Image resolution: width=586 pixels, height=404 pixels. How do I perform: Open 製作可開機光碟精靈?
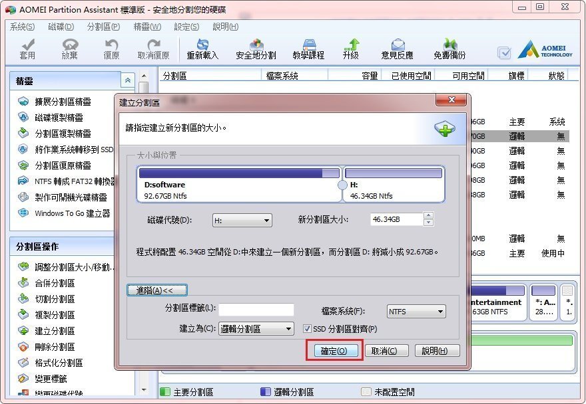click(63, 197)
